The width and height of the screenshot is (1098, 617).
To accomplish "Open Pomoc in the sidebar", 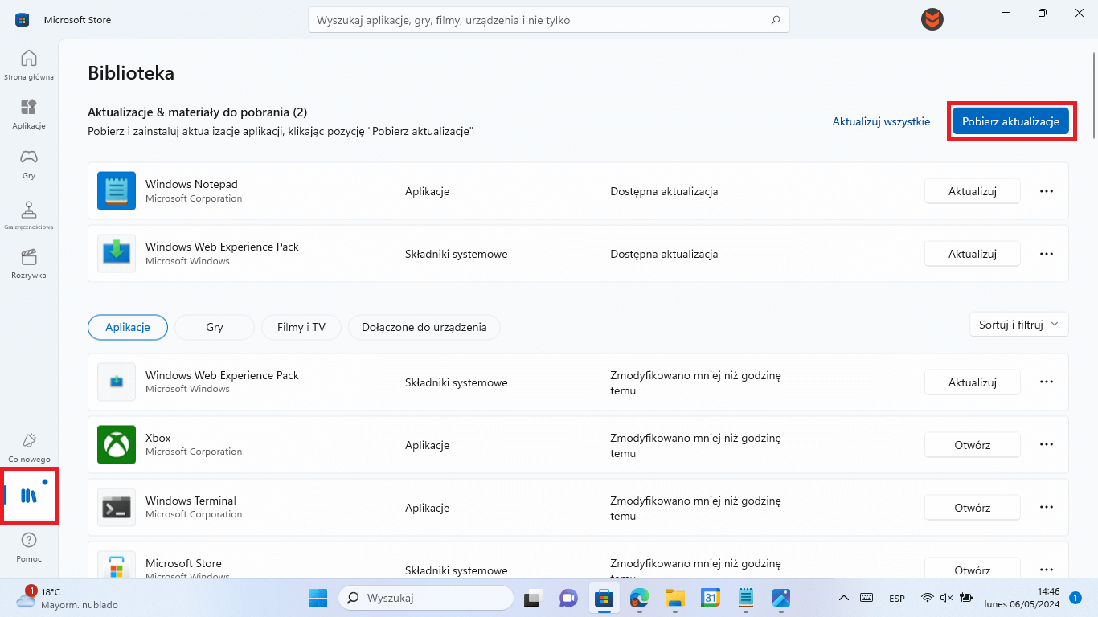I will coord(29,547).
